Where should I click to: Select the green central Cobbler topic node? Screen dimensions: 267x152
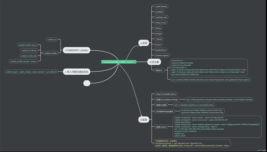[x=119, y=62]
